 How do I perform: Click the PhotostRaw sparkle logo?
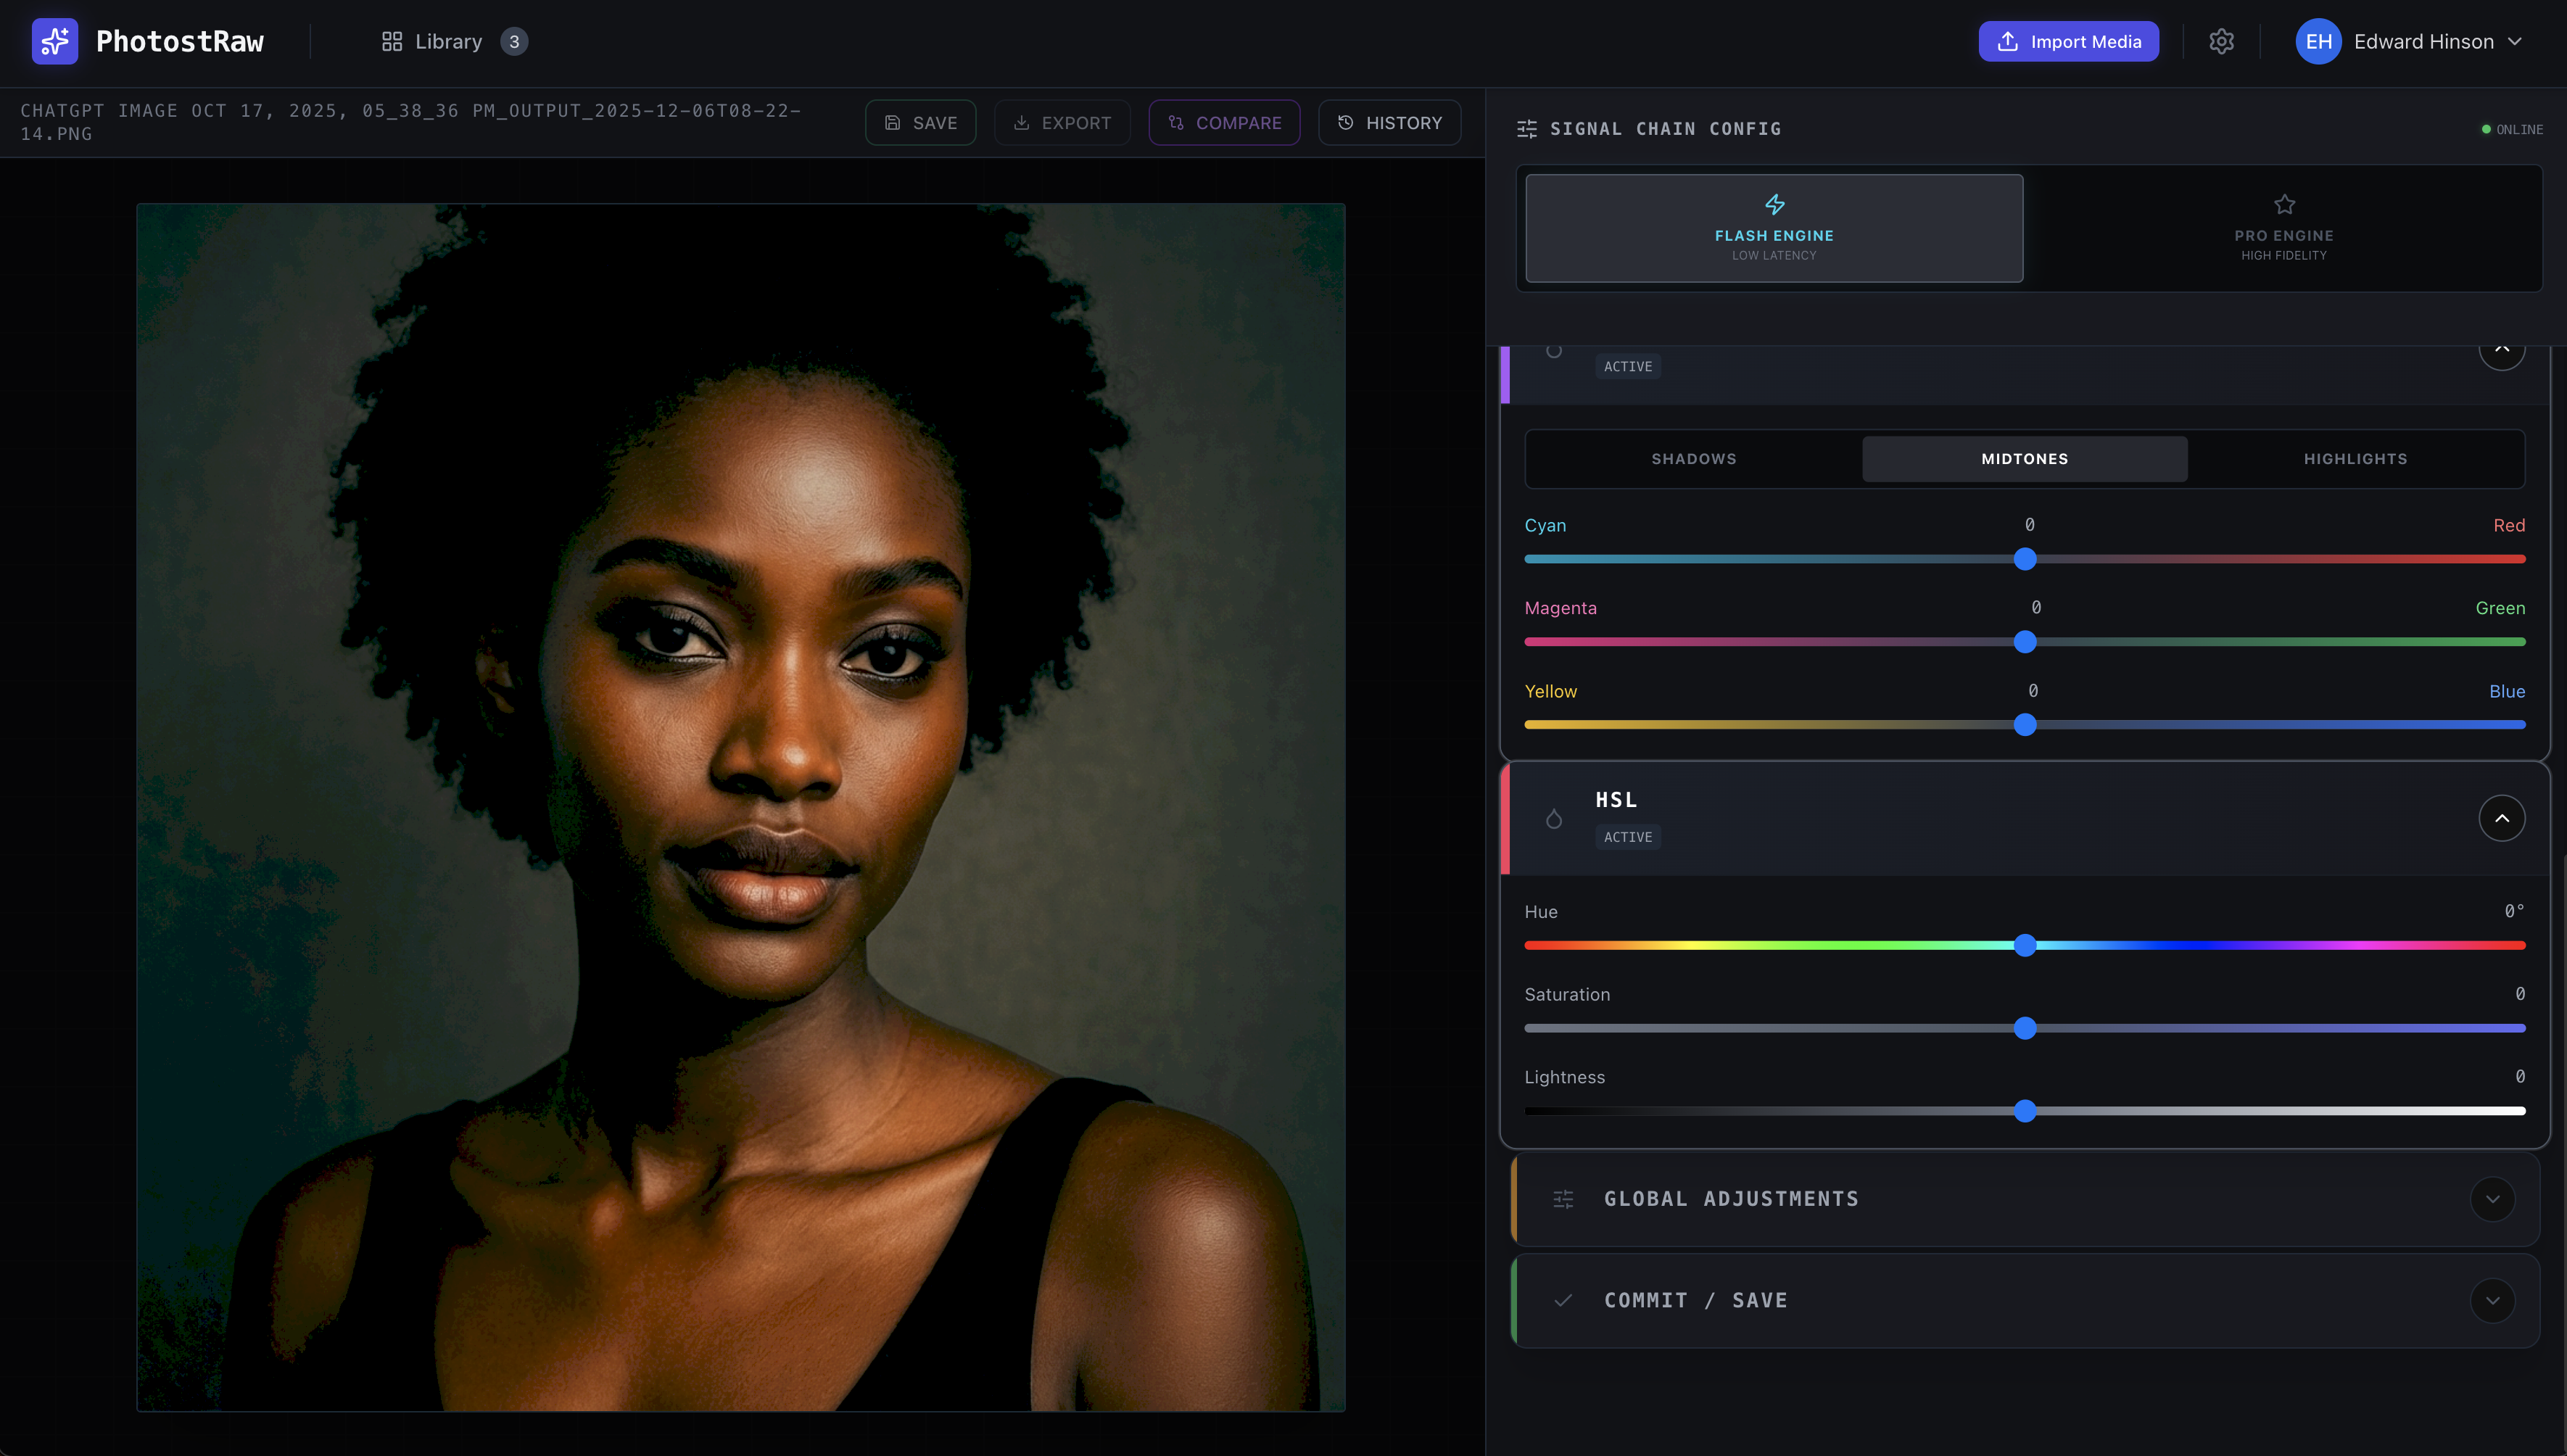click(x=55, y=41)
